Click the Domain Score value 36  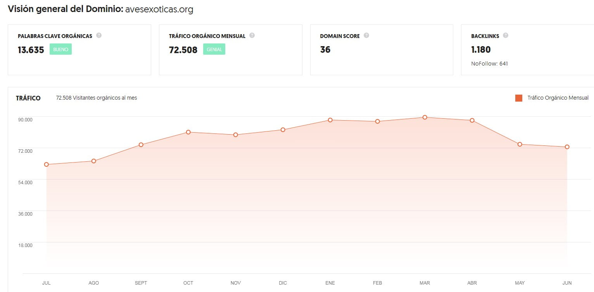325,50
